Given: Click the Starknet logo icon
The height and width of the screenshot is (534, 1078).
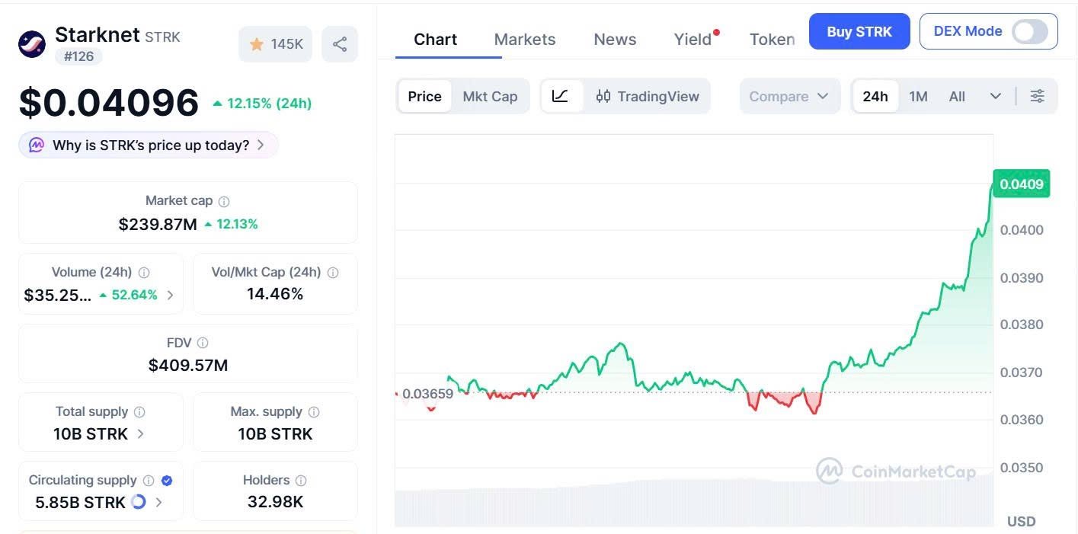Looking at the screenshot, I should (x=32, y=44).
